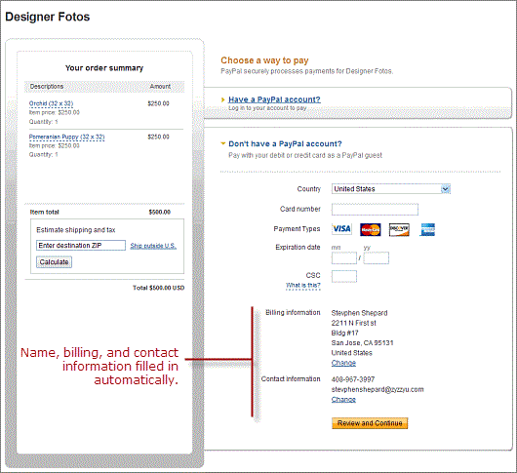Click the Calculate shipping button
Screen dimensions: 517x473
(x=54, y=262)
